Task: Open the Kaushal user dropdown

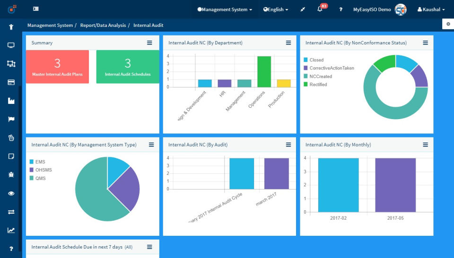Action: coord(431,9)
